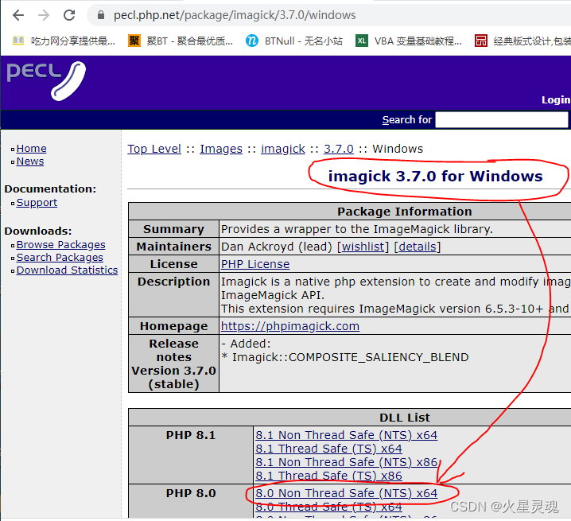Click the browser forward arrow

44,15
